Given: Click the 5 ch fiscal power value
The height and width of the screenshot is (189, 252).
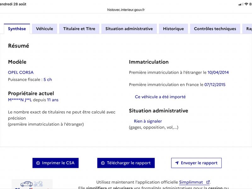Looking at the screenshot, I should pyautogui.click(x=48, y=80).
